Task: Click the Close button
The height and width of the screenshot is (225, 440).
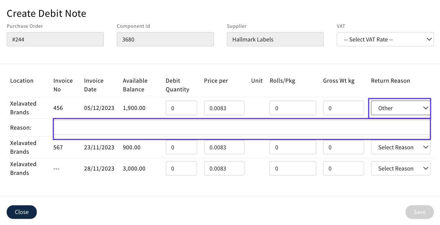Action: coord(22,212)
